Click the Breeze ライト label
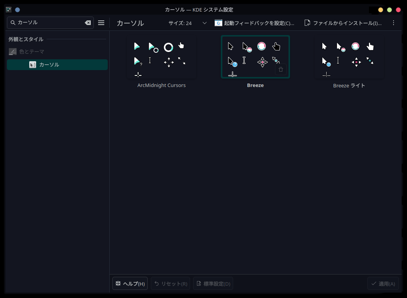 [349, 85]
